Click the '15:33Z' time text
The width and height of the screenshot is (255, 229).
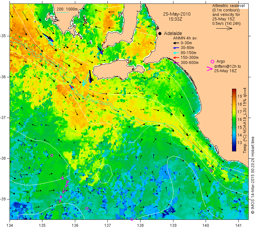click(x=175, y=19)
